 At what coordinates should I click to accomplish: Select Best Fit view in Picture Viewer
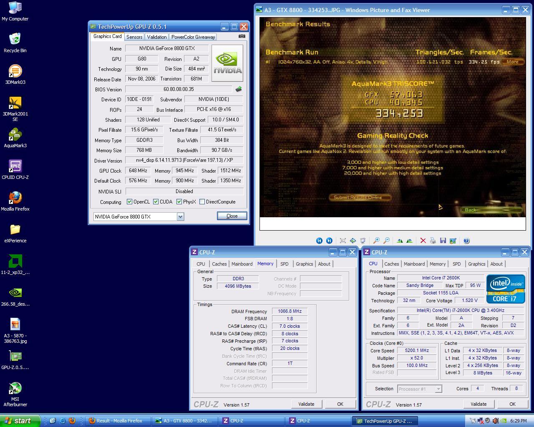343,241
